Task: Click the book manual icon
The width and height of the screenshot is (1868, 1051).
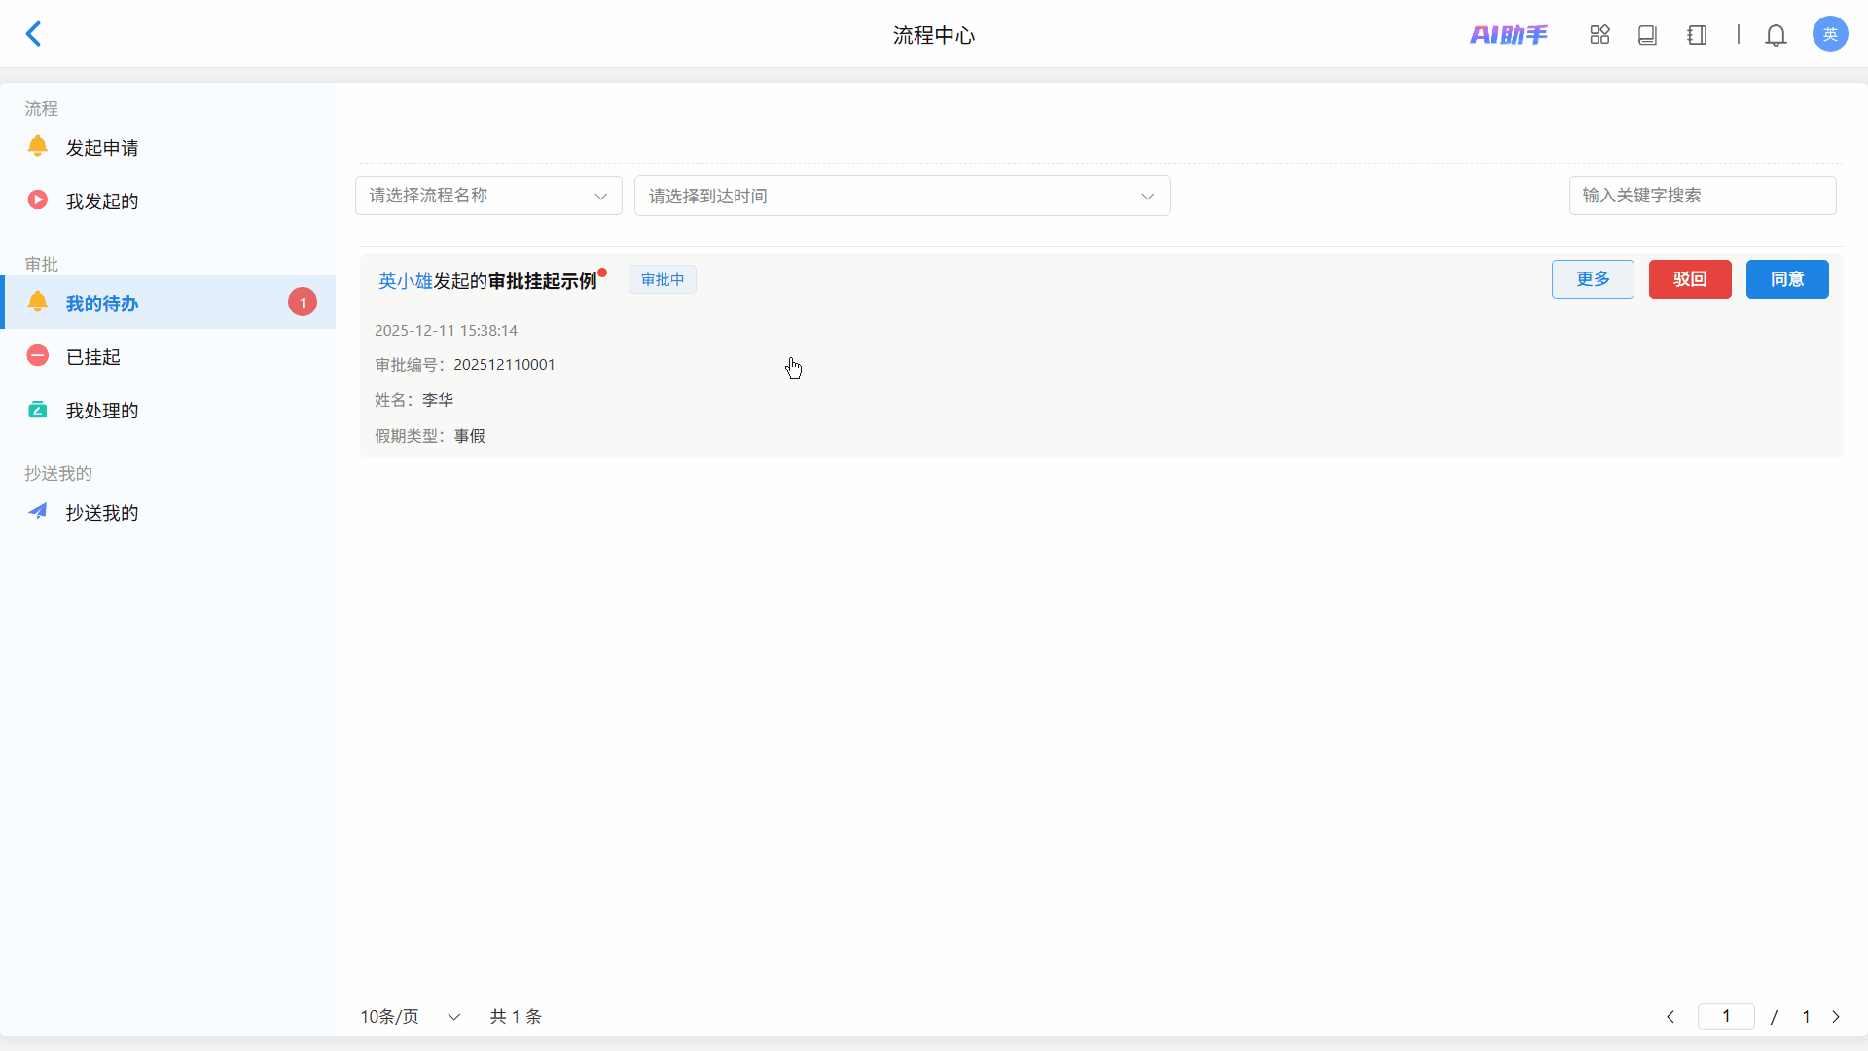Action: [x=1647, y=35]
